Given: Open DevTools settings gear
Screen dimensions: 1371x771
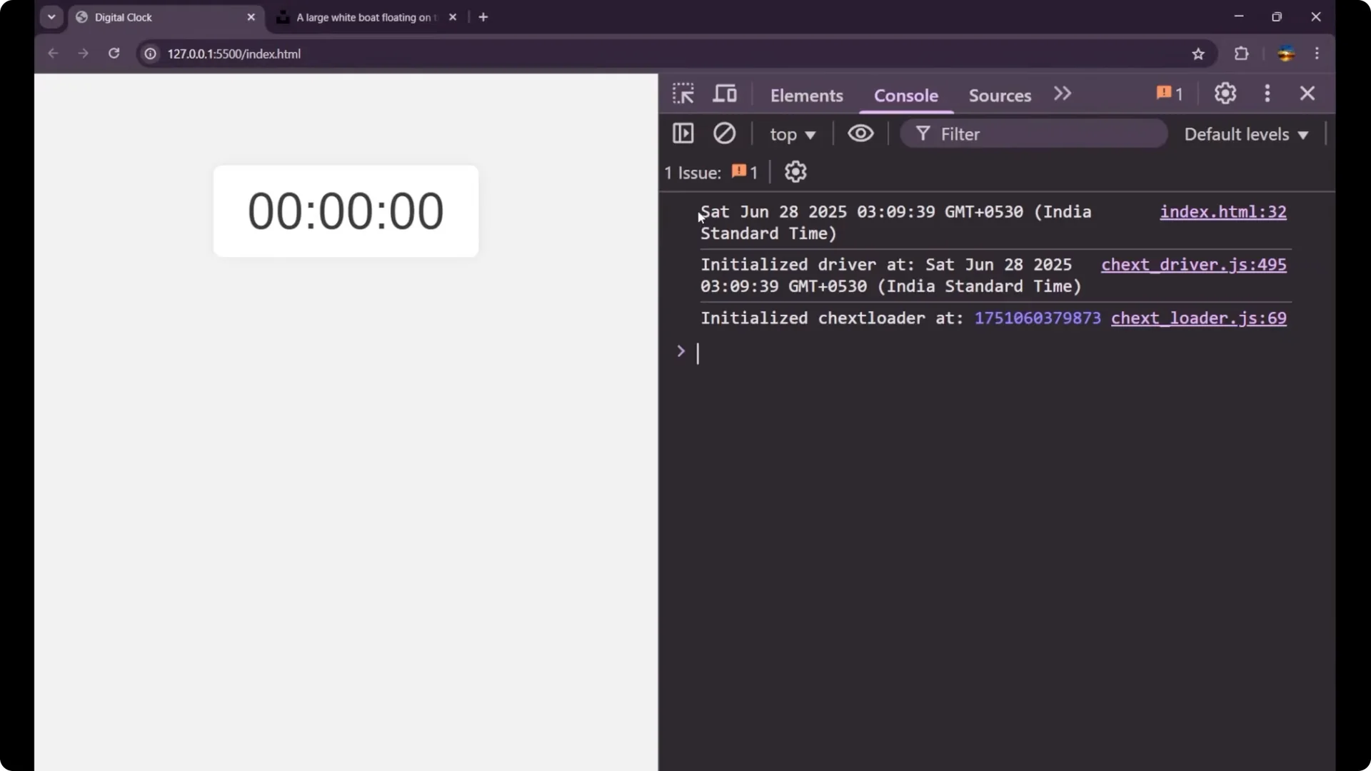Looking at the screenshot, I should (1225, 93).
